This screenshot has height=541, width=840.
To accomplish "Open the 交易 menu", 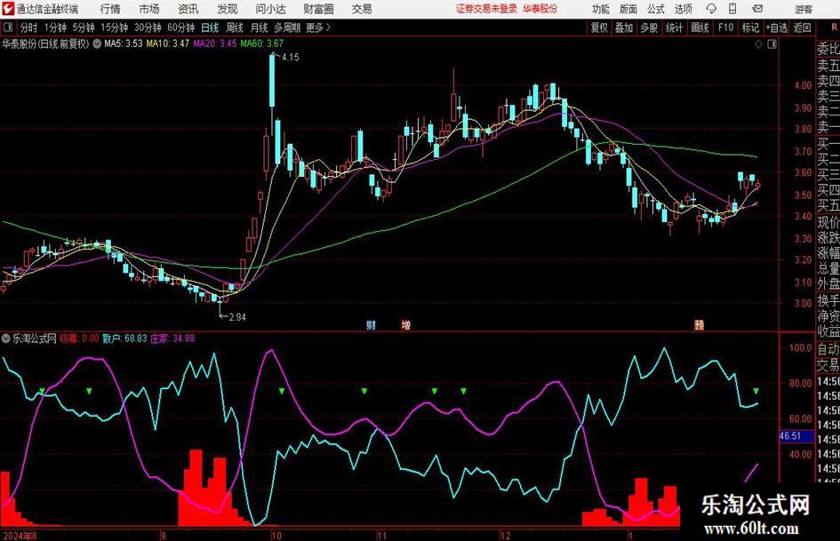I will click(x=362, y=9).
